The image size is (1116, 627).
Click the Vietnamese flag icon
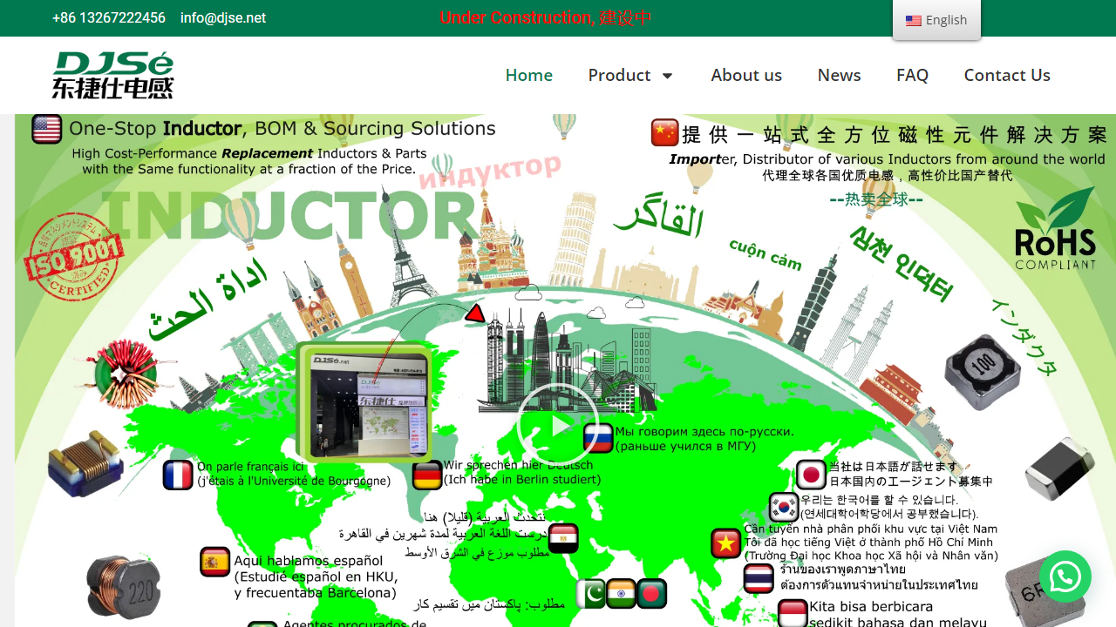click(x=725, y=543)
